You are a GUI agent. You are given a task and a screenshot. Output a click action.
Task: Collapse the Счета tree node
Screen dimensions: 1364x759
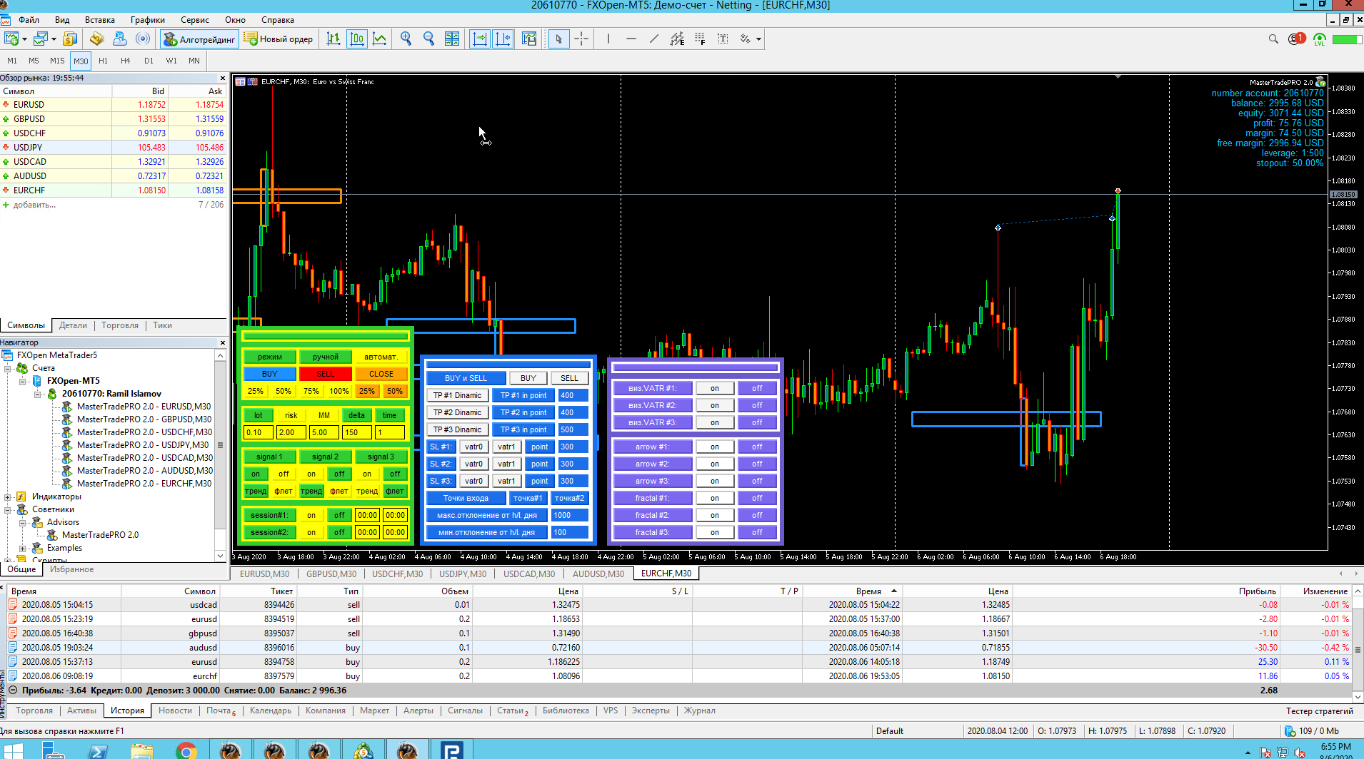point(8,368)
